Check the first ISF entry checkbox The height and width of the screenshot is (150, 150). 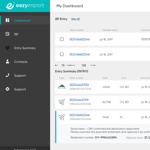(x=62, y=39)
